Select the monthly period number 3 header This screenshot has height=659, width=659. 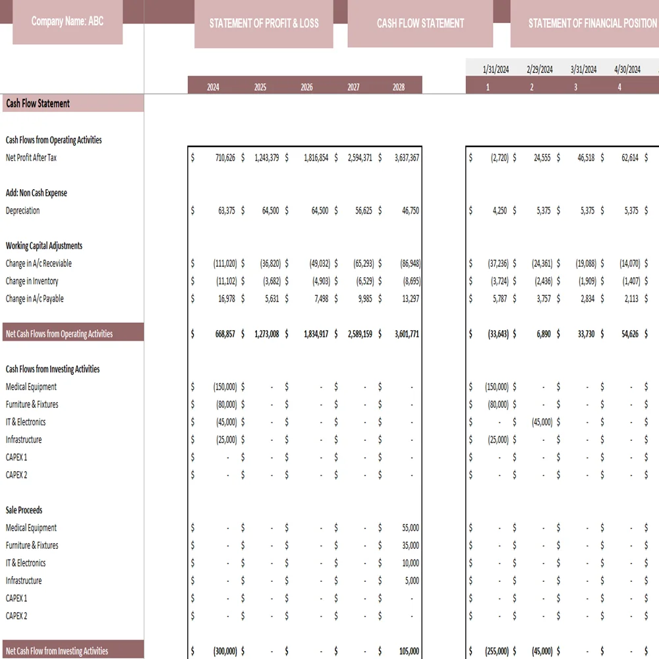tap(575, 86)
